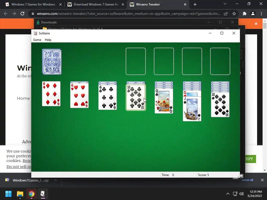
Task: Click the first empty foundation slot
Action: 136,61
